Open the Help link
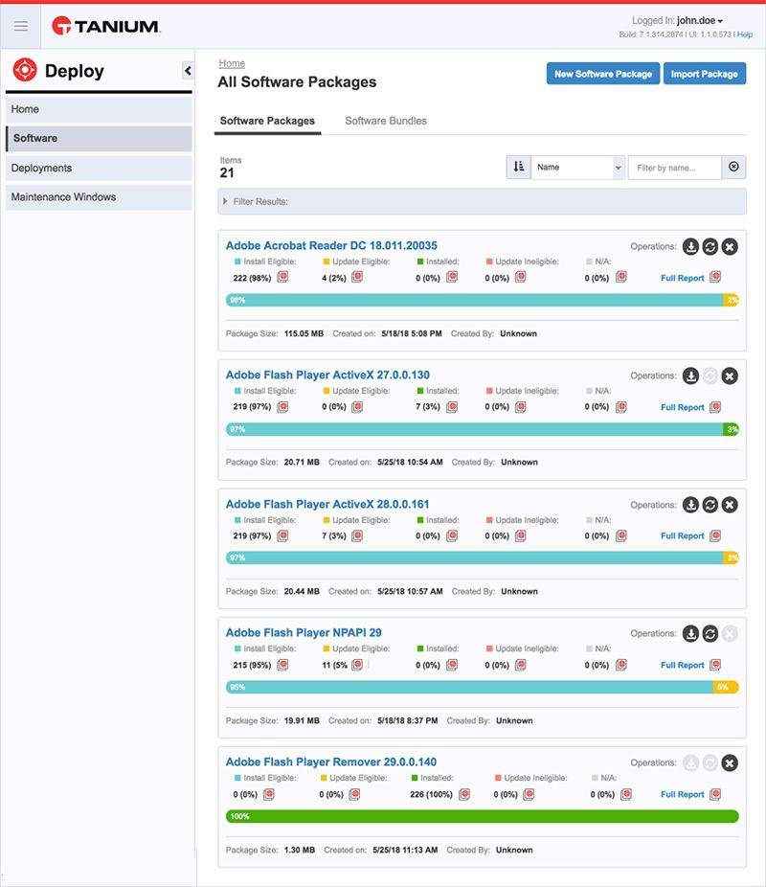The width and height of the screenshot is (766, 887). pyautogui.click(x=745, y=34)
